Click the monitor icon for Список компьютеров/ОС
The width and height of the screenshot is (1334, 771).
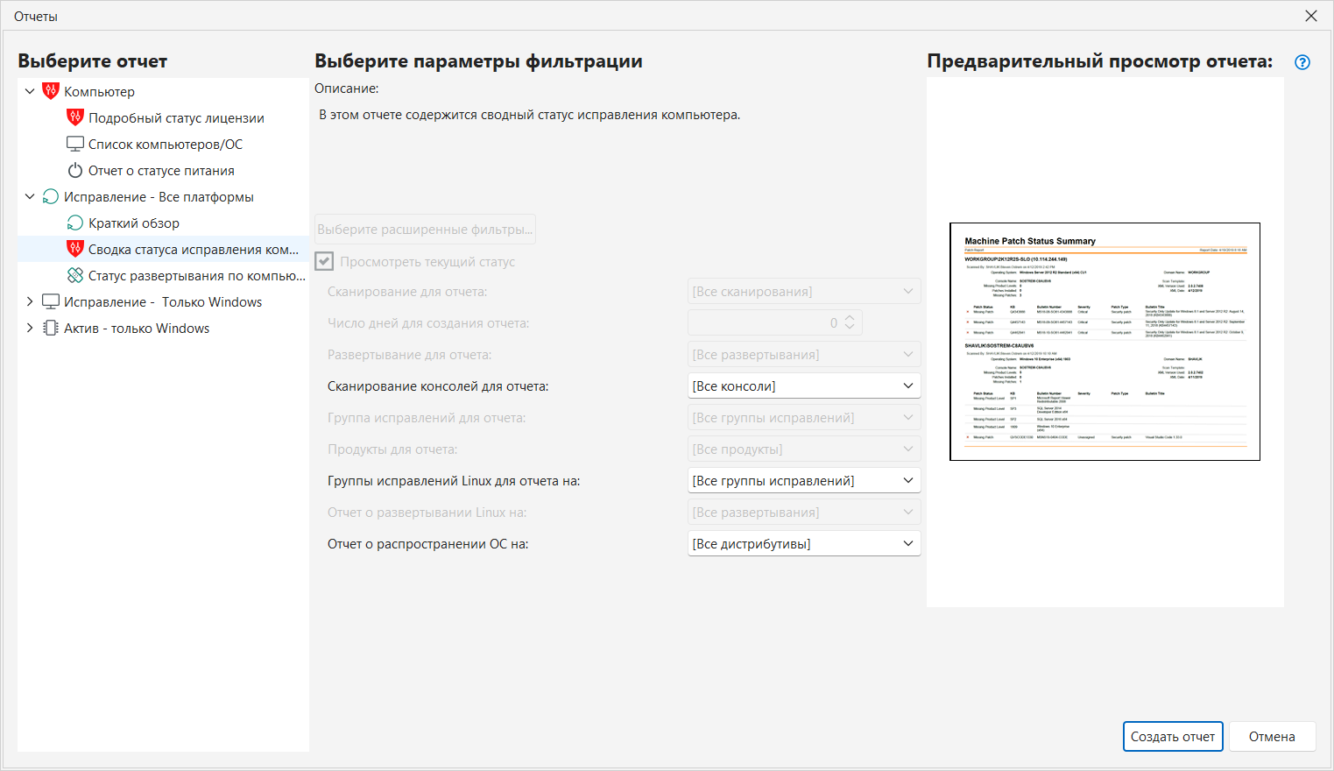(75, 144)
